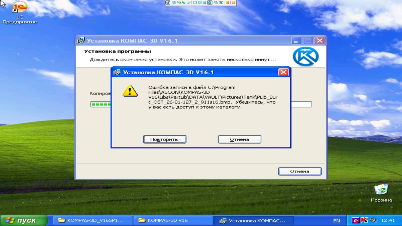
Task: Close the error dialog with the red X
Action: point(283,72)
